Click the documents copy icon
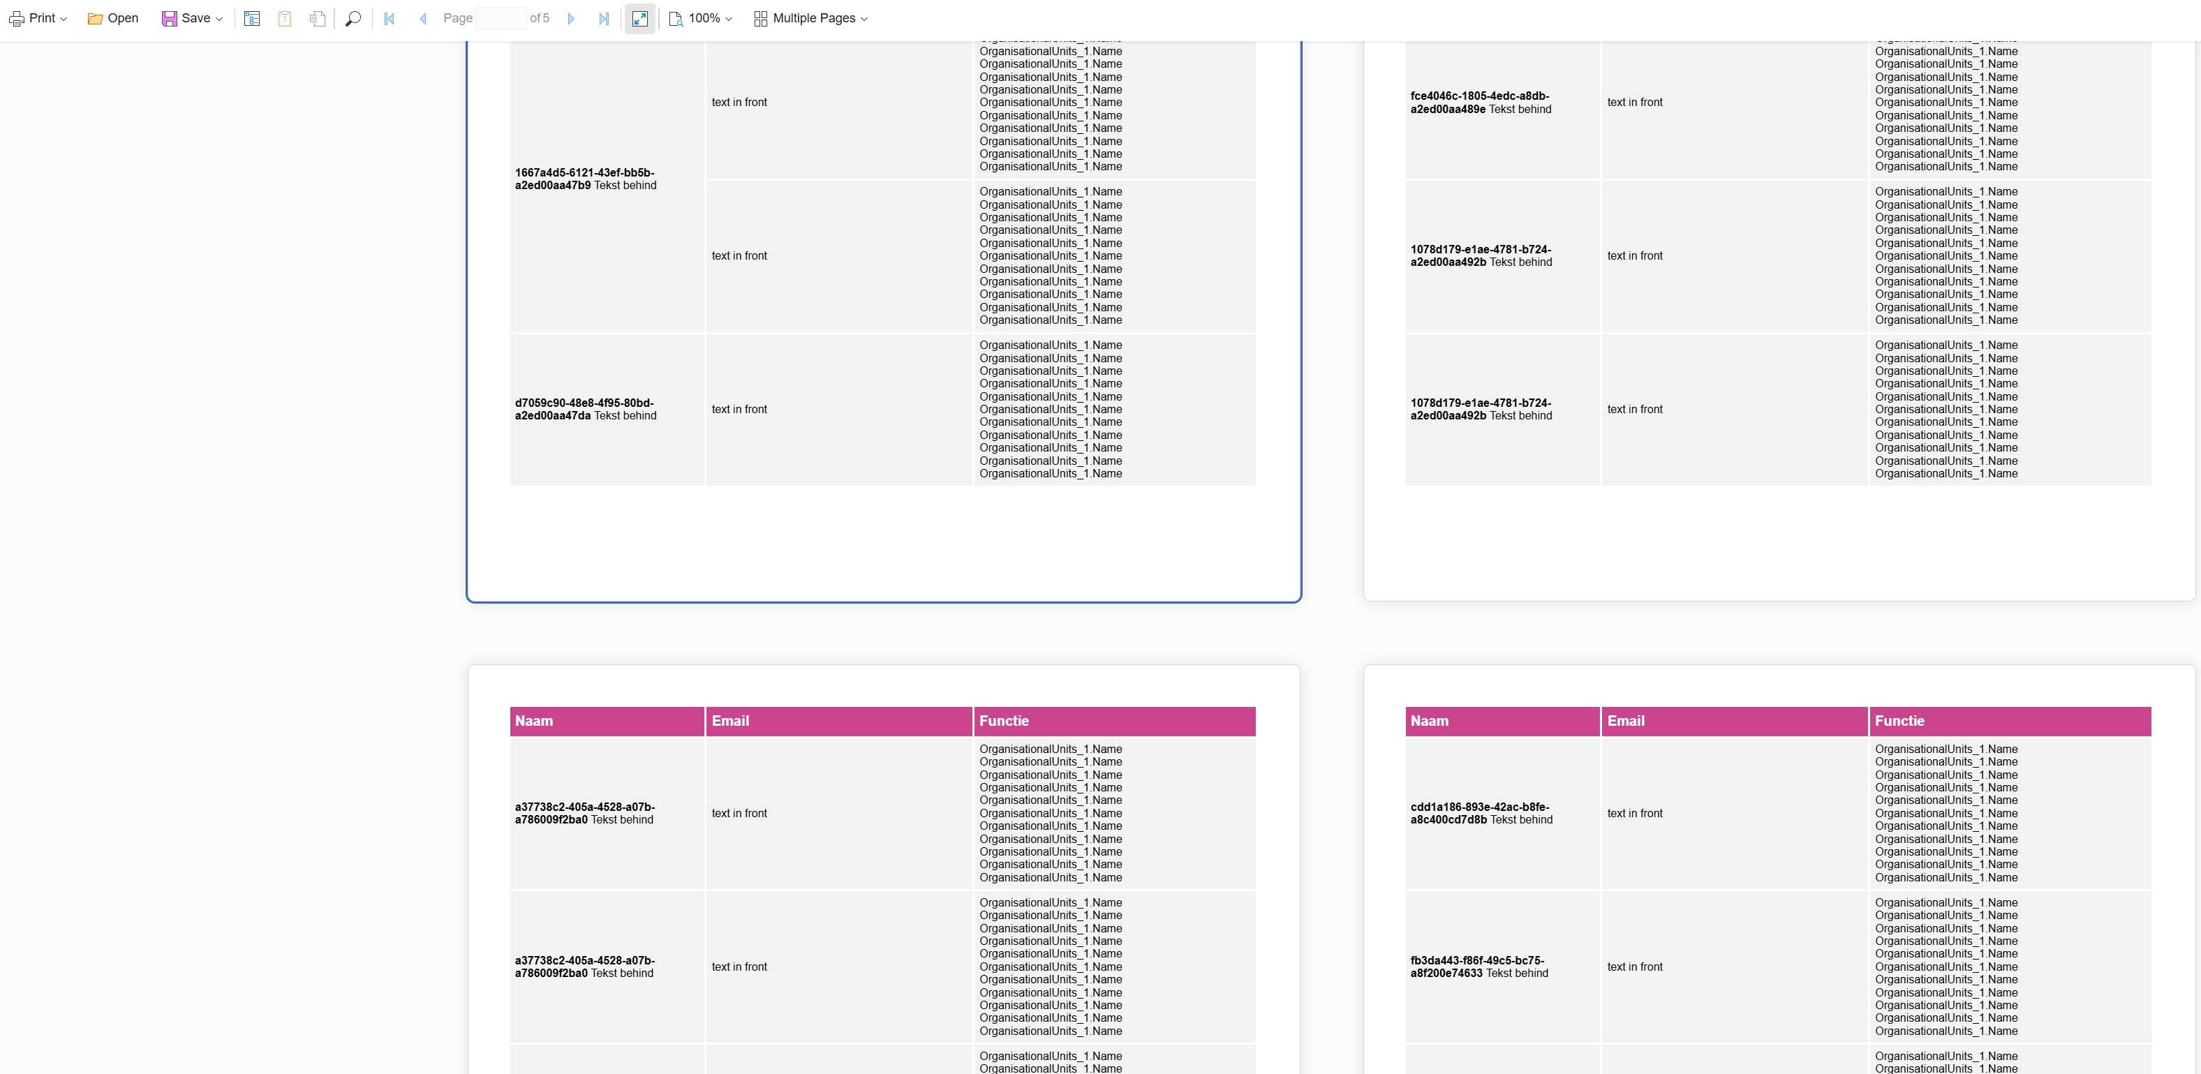This screenshot has width=2201, height=1074. click(x=318, y=18)
